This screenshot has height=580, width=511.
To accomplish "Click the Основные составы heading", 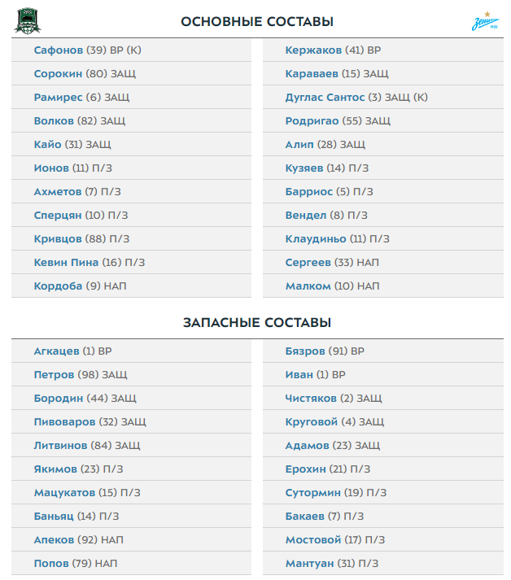I will click(x=256, y=22).
